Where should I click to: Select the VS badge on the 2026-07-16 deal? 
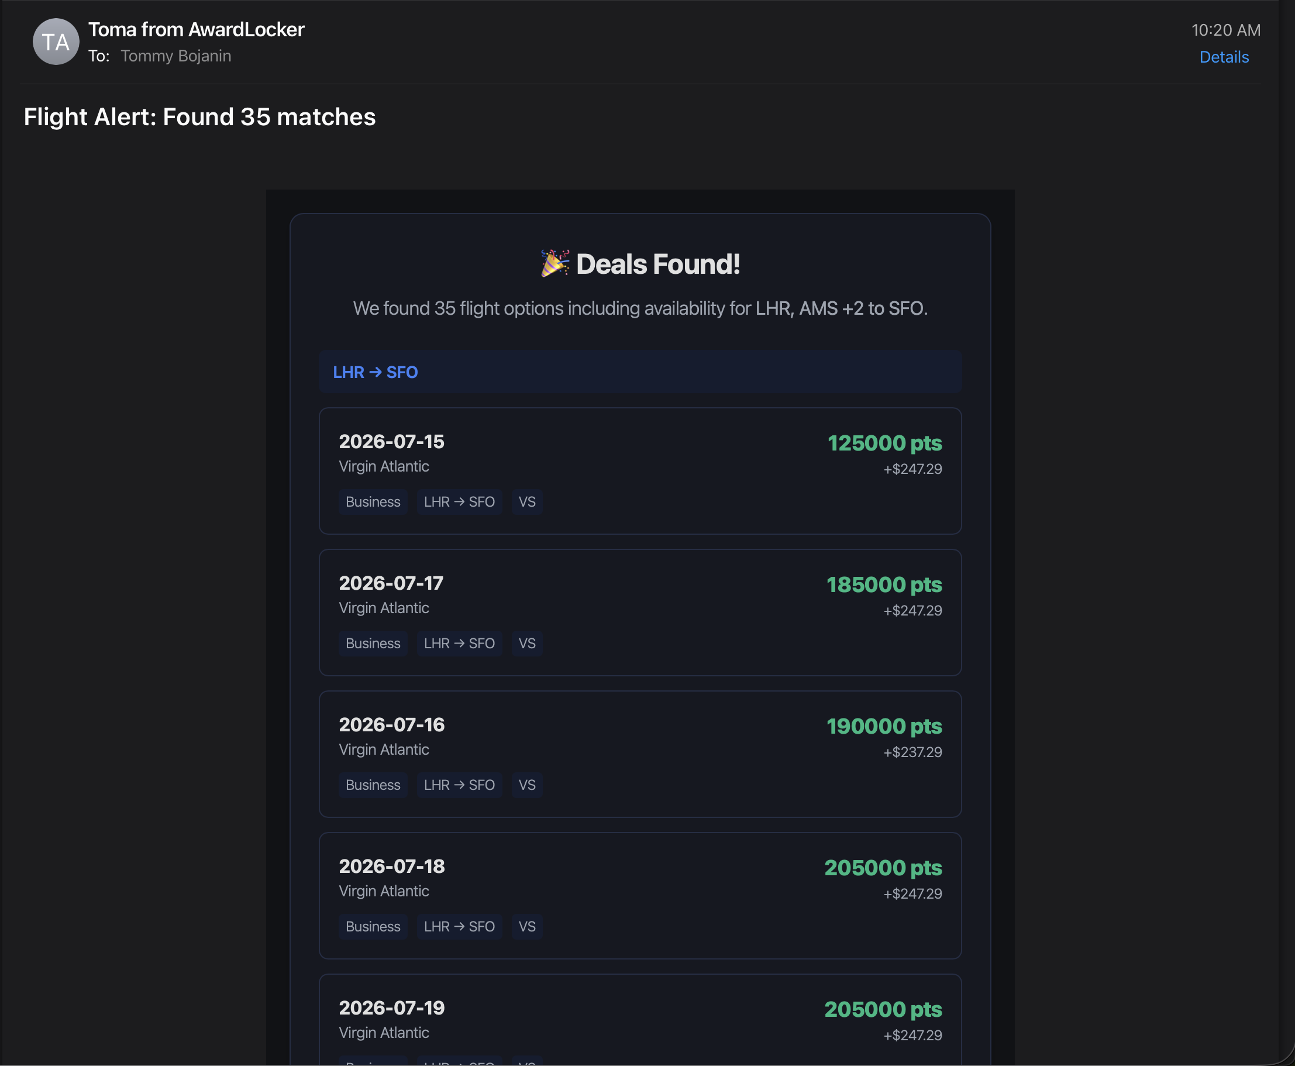[x=526, y=785]
